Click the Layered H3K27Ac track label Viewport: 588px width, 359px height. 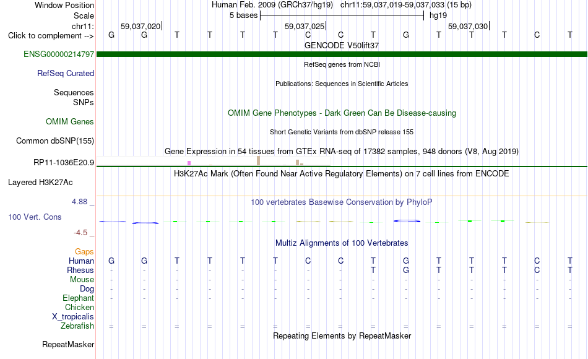pyautogui.click(x=40, y=183)
